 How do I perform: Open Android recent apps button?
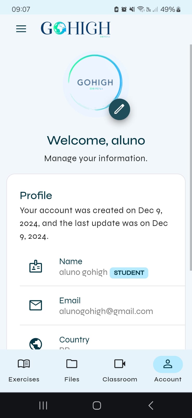click(x=43, y=405)
